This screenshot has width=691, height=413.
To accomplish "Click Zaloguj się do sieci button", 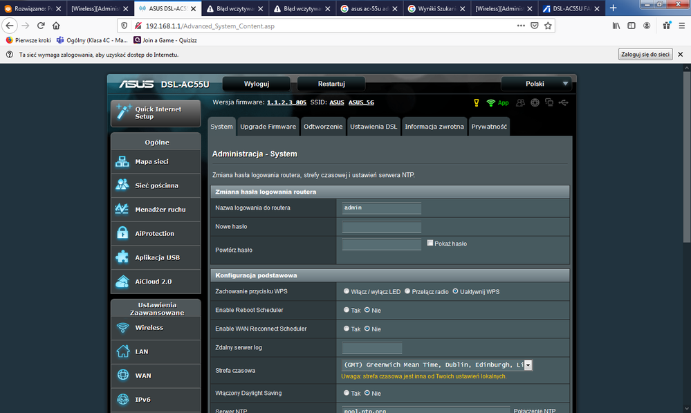I will click(645, 54).
